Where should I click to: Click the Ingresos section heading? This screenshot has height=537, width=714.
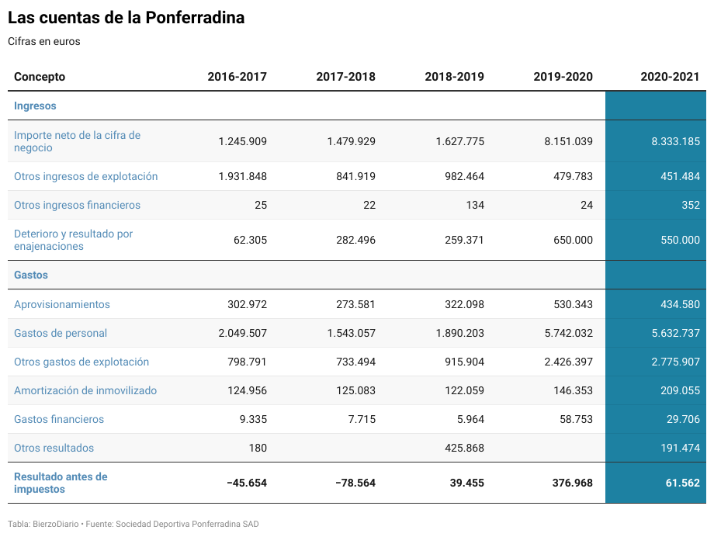[x=35, y=106]
